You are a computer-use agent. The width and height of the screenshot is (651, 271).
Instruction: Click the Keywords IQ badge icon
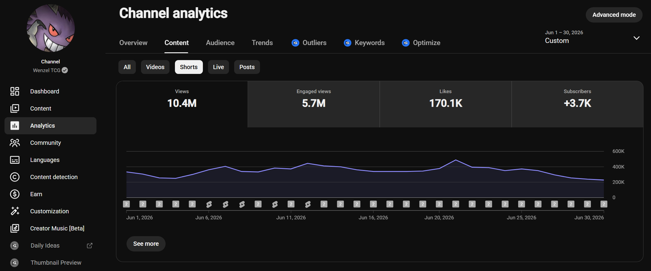click(x=348, y=43)
